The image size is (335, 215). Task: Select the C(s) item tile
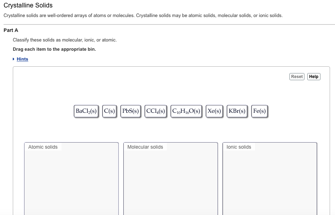click(x=110, y=111)
